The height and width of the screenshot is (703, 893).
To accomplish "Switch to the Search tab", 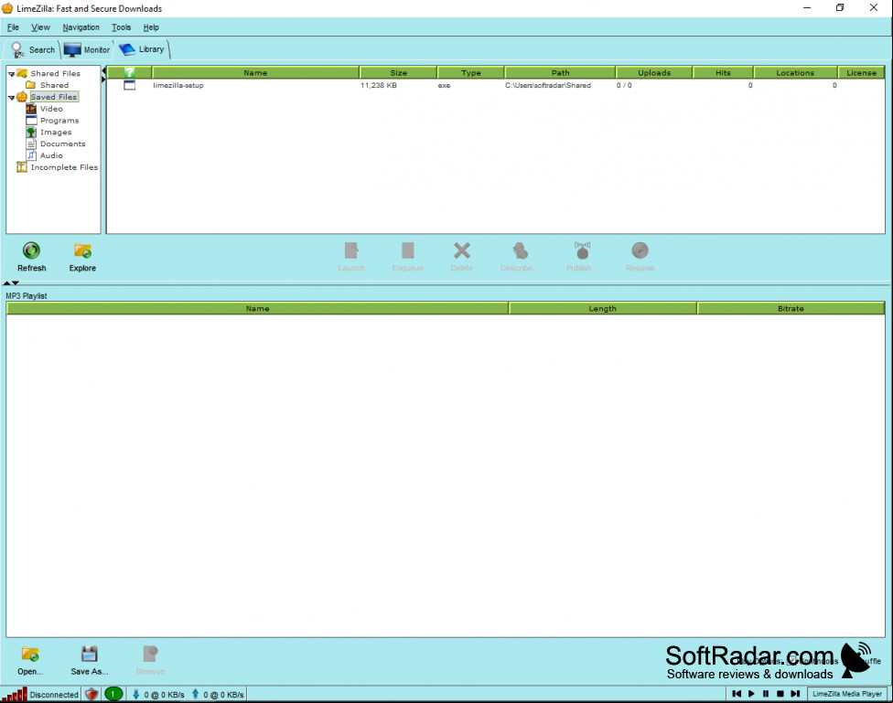I will [32, 50].
